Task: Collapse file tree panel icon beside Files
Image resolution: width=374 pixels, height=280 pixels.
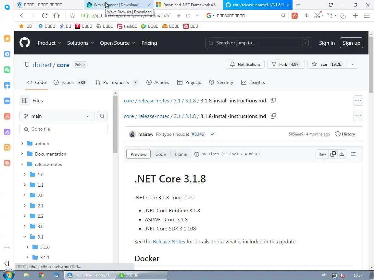Action: click(x=25, y=100)
